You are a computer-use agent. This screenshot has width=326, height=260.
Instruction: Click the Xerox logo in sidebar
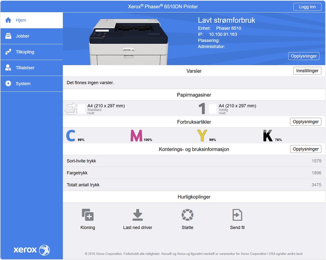[x=32, y=250]
